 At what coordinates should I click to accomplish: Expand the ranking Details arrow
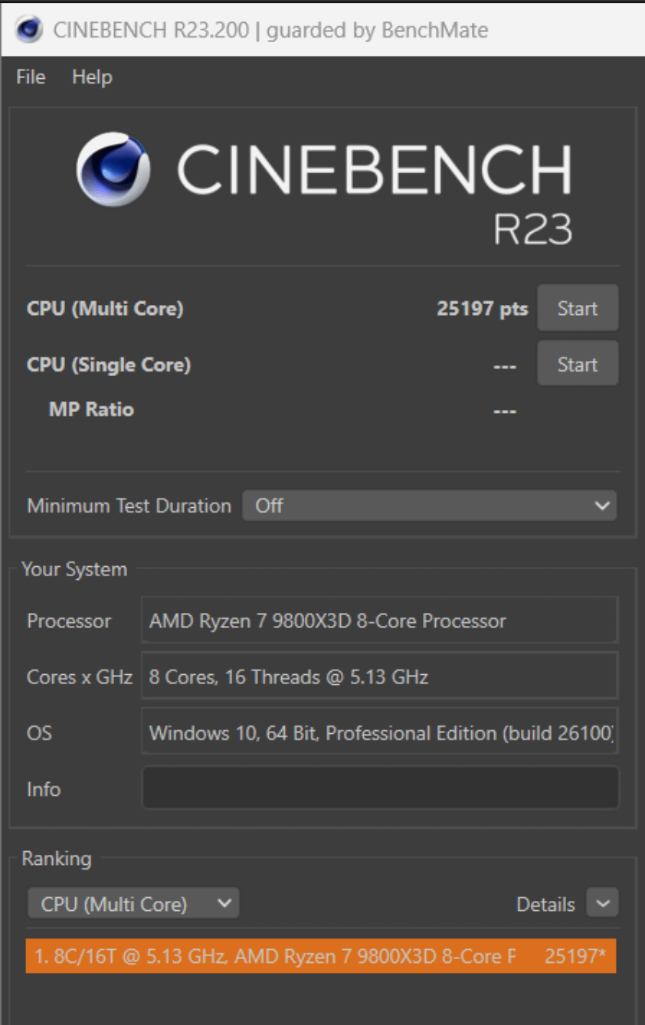click(602, 903)
